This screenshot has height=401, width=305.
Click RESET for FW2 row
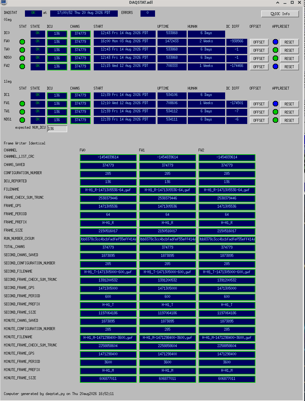(x=289, y=67)
